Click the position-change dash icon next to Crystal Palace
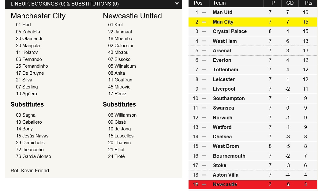Viewport: 318px width, 191px height. point(204,32)
